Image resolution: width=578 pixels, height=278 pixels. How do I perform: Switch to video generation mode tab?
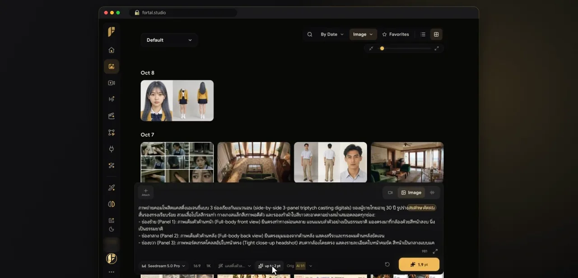[x=390, y=193]
